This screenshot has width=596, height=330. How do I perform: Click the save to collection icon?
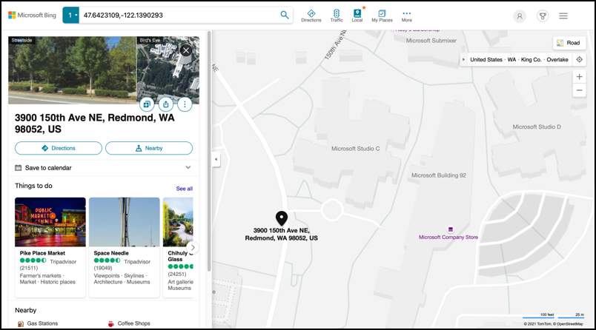(147, 104)
